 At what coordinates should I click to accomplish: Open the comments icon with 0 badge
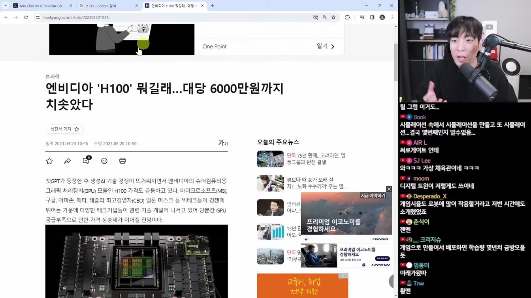point(86,160)
